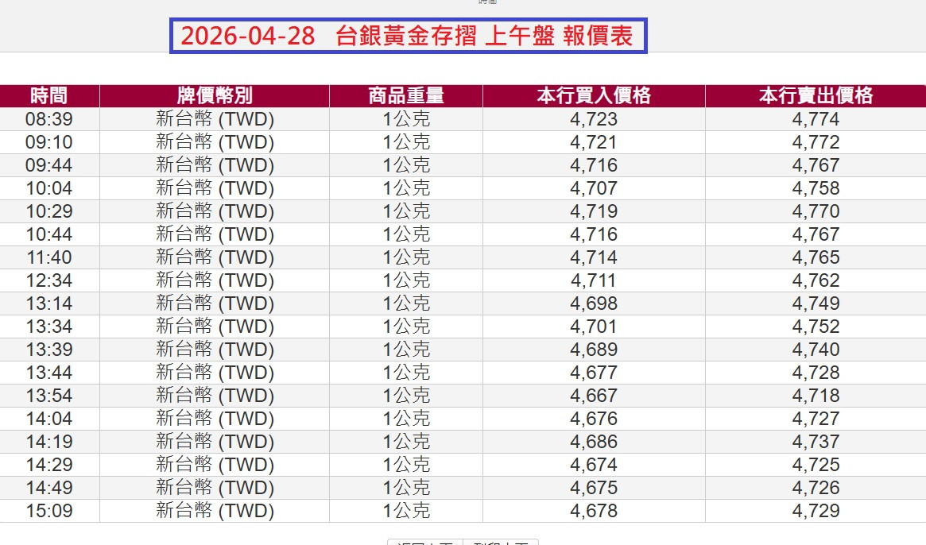Click sell price 4,740
926x545 pixels.
tap(816, 350)
